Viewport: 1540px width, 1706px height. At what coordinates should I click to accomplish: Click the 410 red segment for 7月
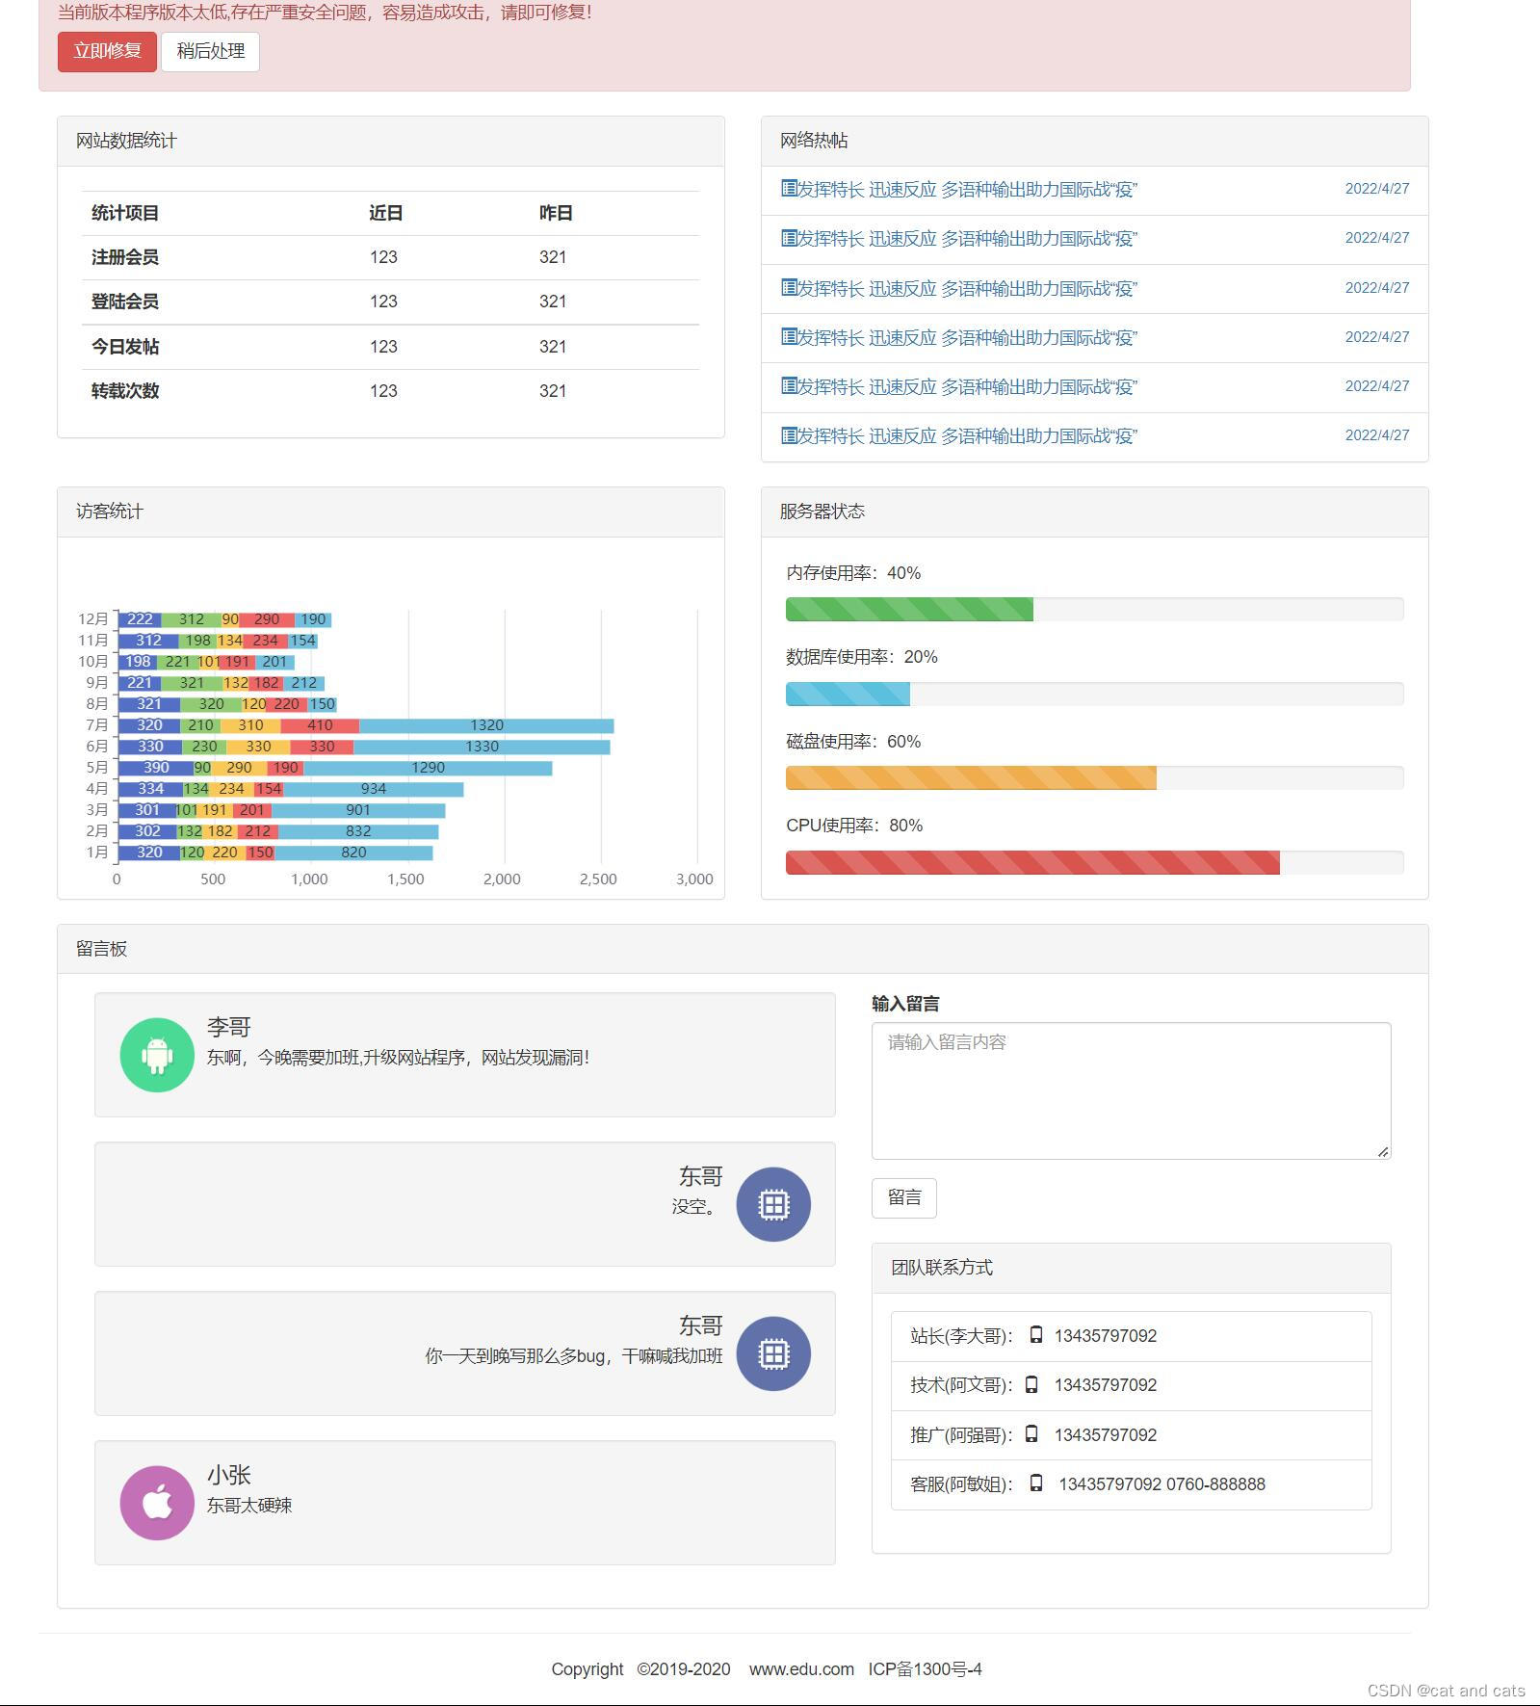(x=320, y=725)
